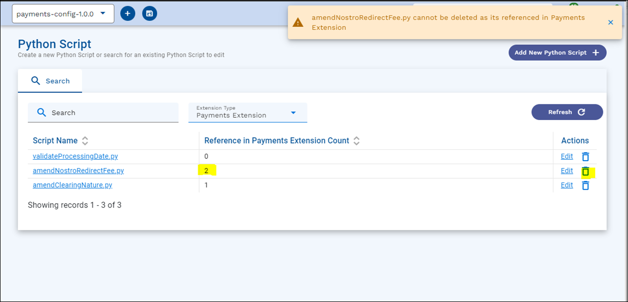Click Add New Python Script button
Viewport: 628px width, 302px height.
point(557,53)
